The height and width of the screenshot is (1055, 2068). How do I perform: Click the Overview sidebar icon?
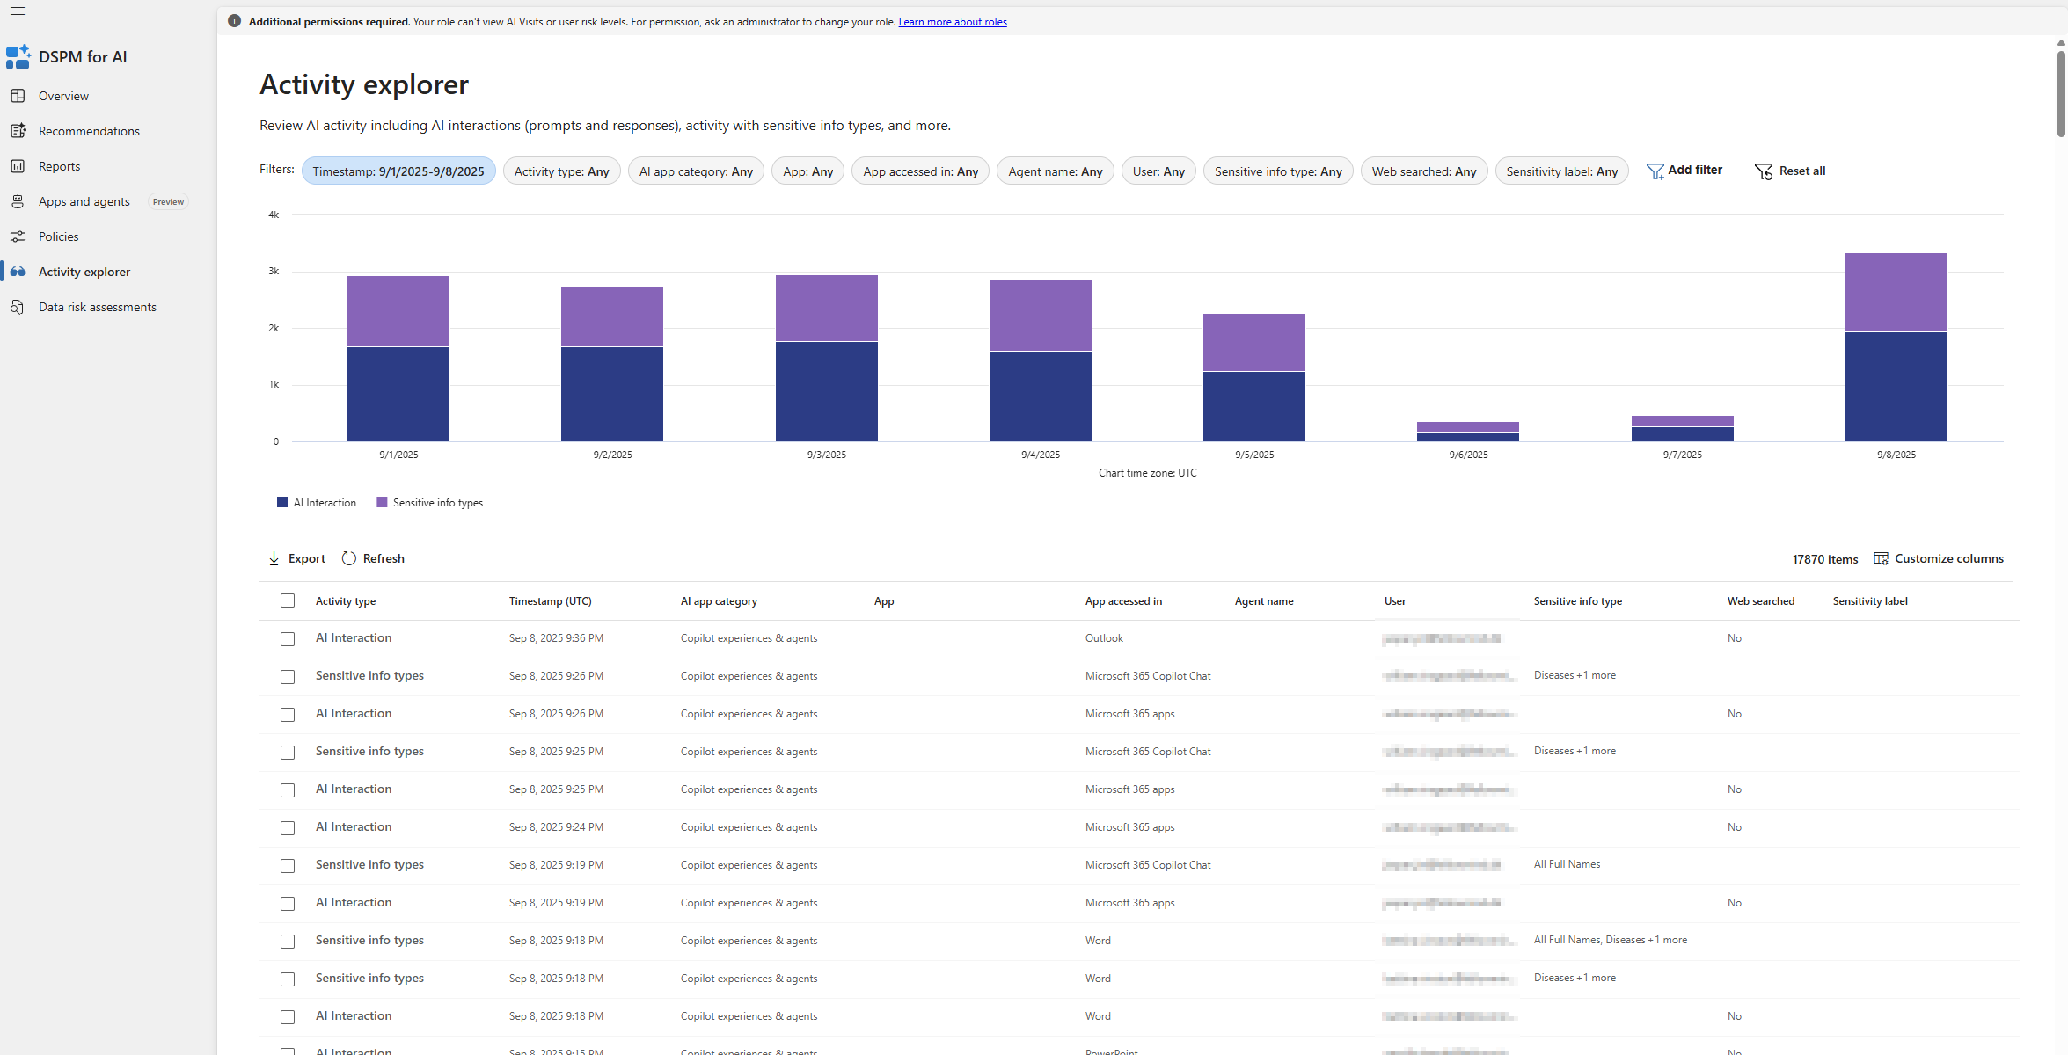[18, 96]
